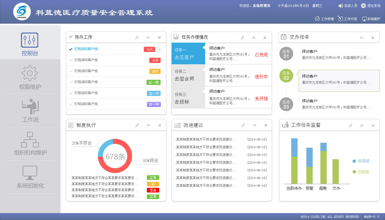This screenshot has height=220, width=385.
Task: Click the 任务办理情况 bar chart icon
Action: pos(176,37)
